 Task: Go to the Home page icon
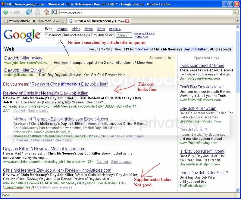(x=46, y=12)
